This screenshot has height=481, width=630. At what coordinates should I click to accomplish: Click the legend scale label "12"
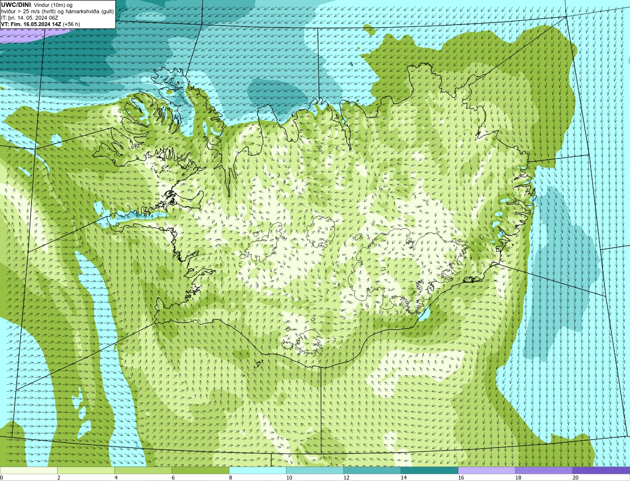[x=346, y=478]
